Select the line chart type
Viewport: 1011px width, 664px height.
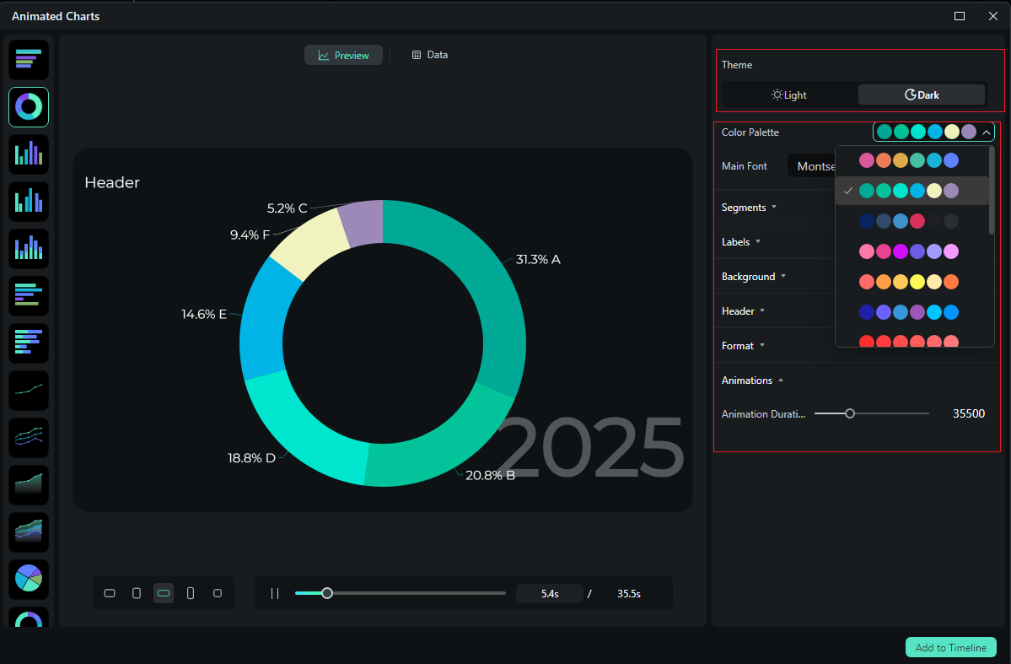tap(28, 390)
